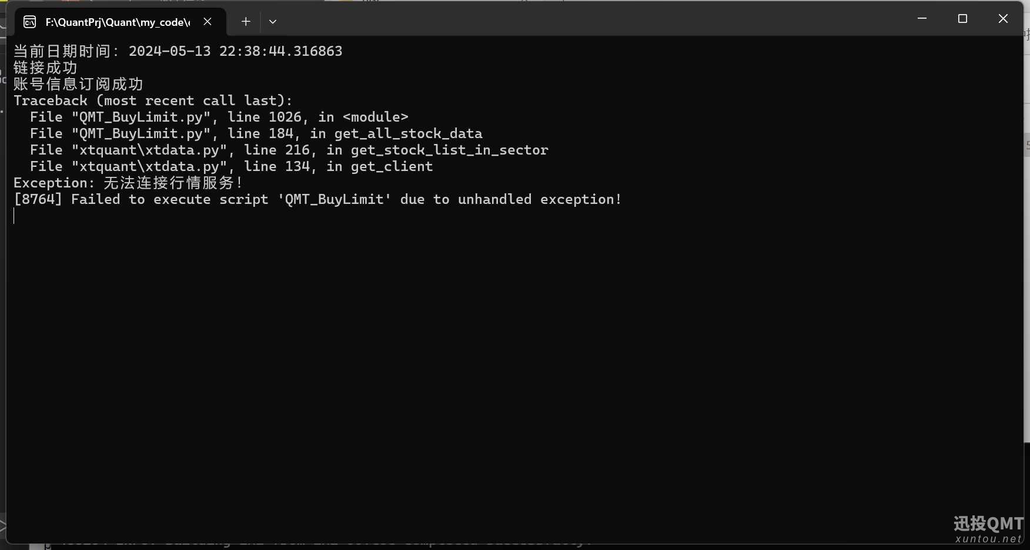1030x550 pixels.
Task: Click the Traceback (most recent call last) line
Action: (153, 100)
